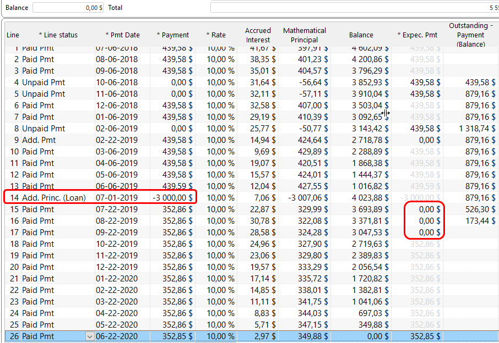Viewport: 499px width, 343px height.
Task: Click the Pmt Date column header
Action: coord(122,35)
